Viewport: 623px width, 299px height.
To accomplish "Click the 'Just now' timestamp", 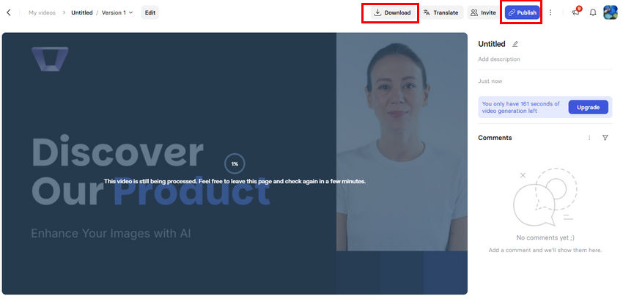I will coord(490,81).
